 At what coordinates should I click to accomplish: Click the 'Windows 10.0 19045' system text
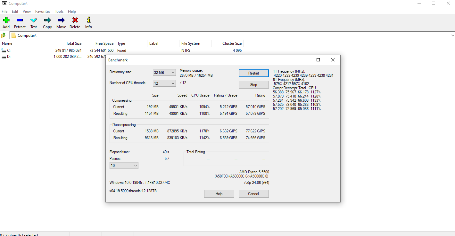pyautogui.click(x=126, y=183)
